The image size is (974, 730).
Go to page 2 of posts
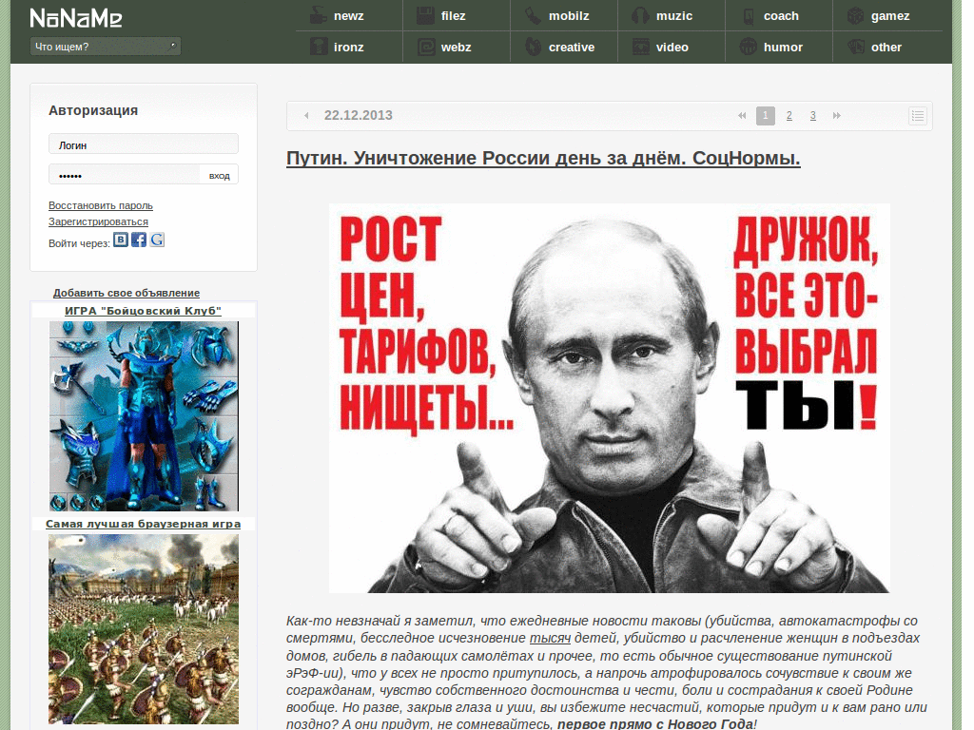(x=789, y=115)
